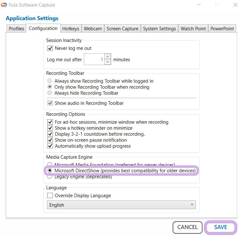
Task: Select Always show Recording Toolbar while logged in
Action: click(49, 81)
